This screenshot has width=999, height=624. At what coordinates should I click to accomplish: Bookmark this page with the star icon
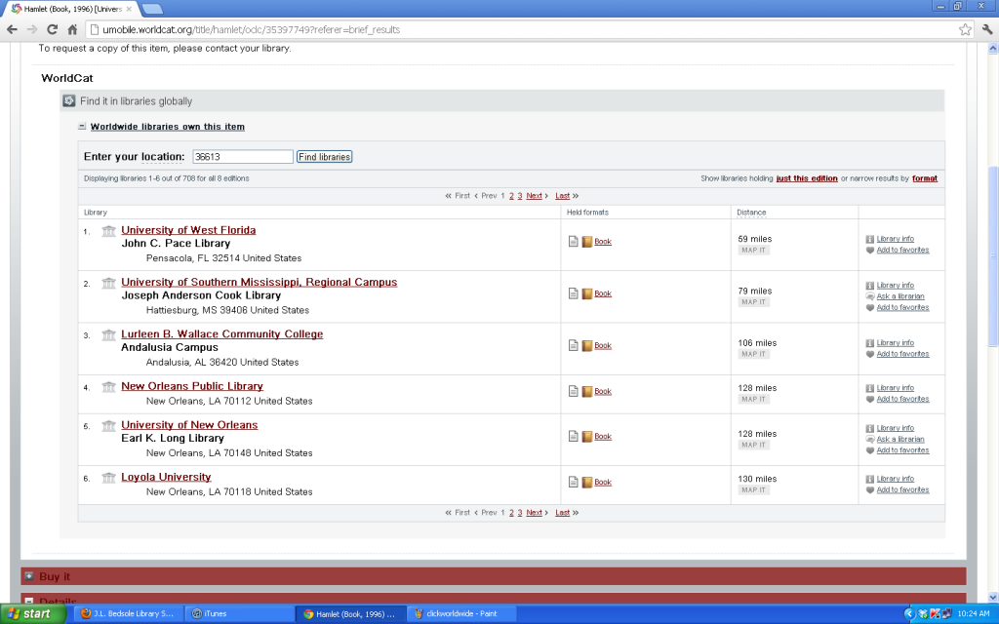964,29
